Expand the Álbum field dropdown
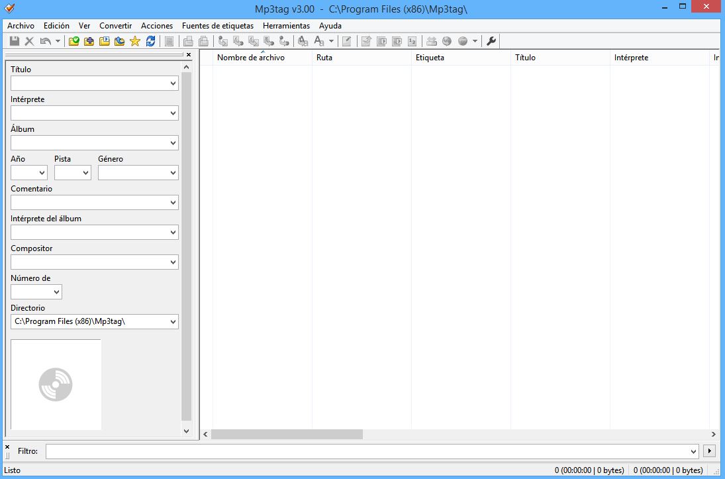 (x=173, y=143)
